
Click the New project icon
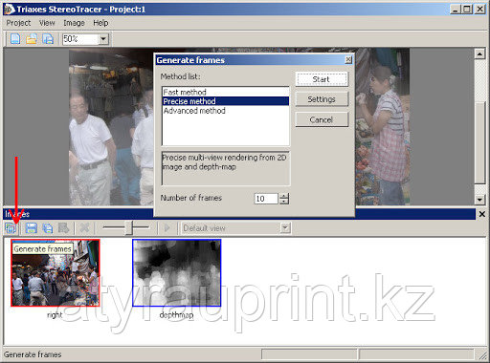click(x=15, y=39)
